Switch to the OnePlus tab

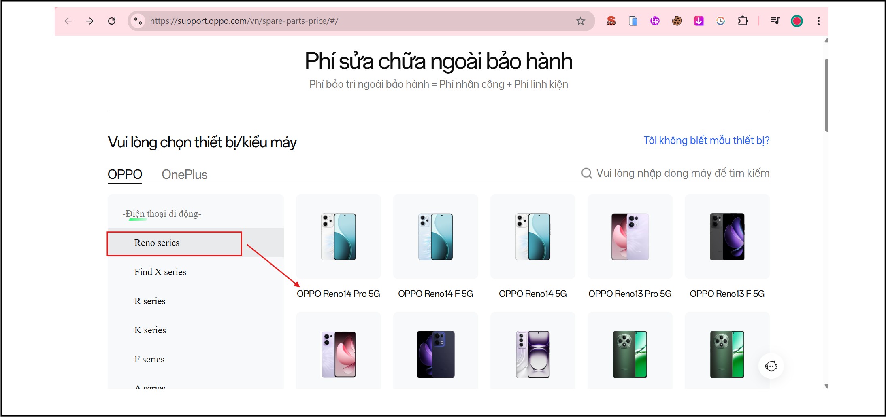(184, 174)
